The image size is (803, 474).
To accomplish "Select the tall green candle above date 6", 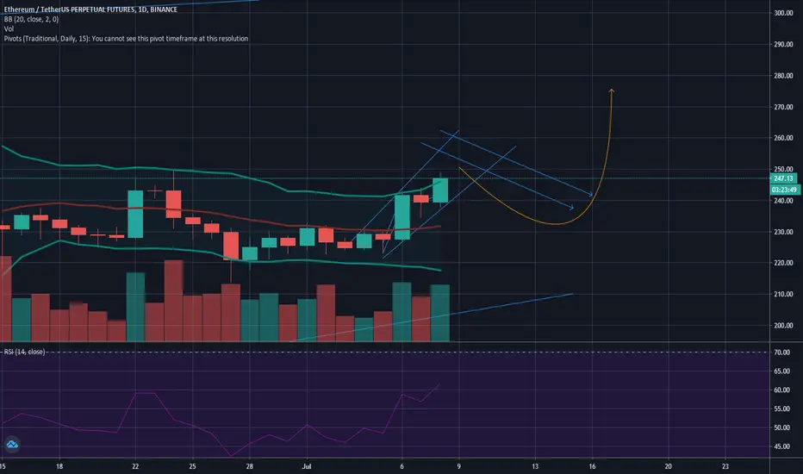I will tap(402, 217).
